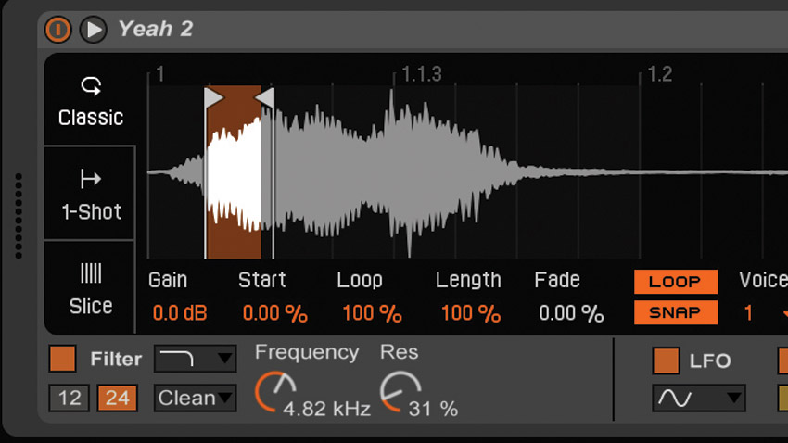788x443 pixels.
Task: Open the LFO sine waveform dropdown
Action: coord(699,399)
